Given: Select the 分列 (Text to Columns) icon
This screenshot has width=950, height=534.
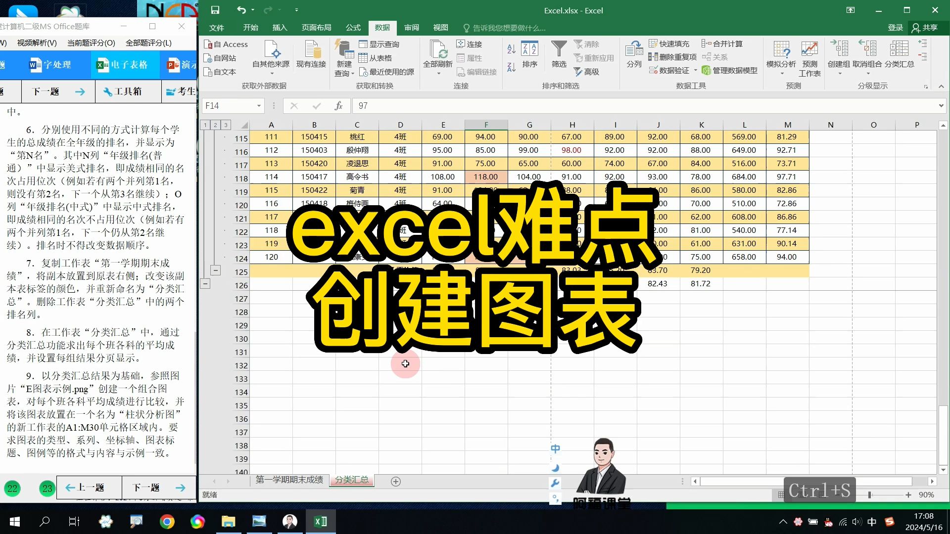Looking at the screenshot, I should pos(633,54).
